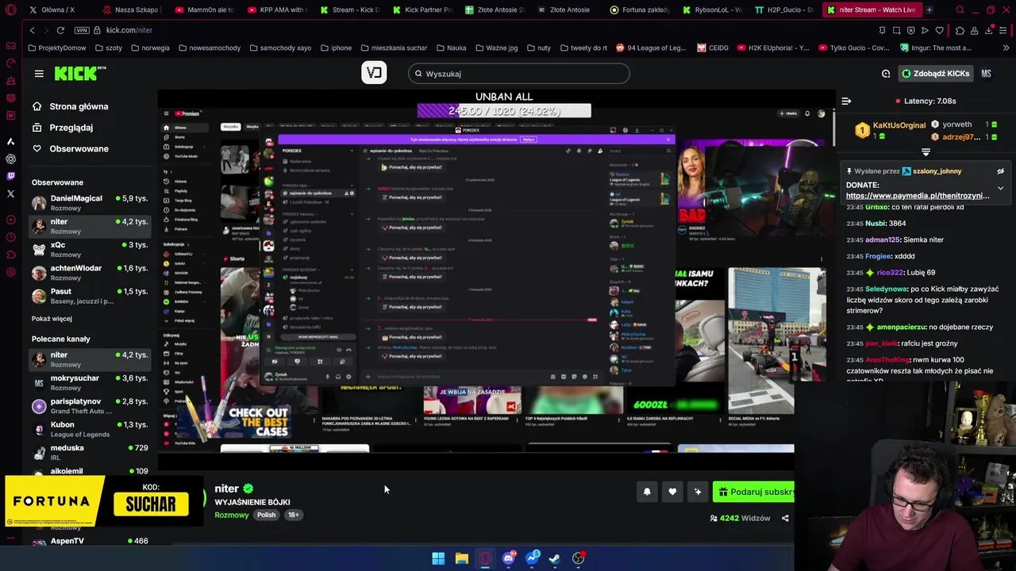Click chat username rico322
Screen dimensions: 1016x571
[x=890, y=273]
